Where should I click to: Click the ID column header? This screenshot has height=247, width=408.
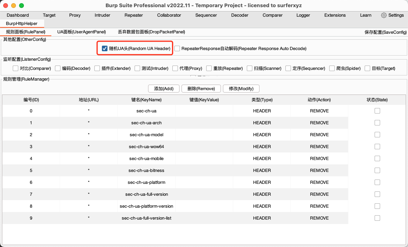coord(31,100)
